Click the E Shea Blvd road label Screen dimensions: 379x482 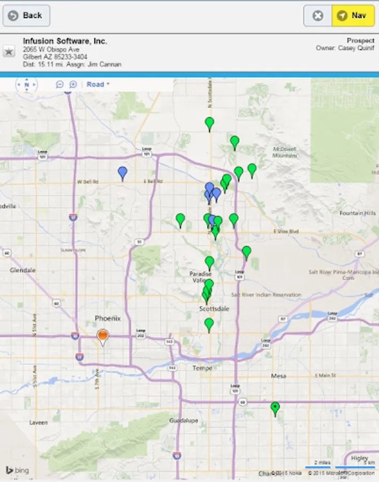[286, 231]
